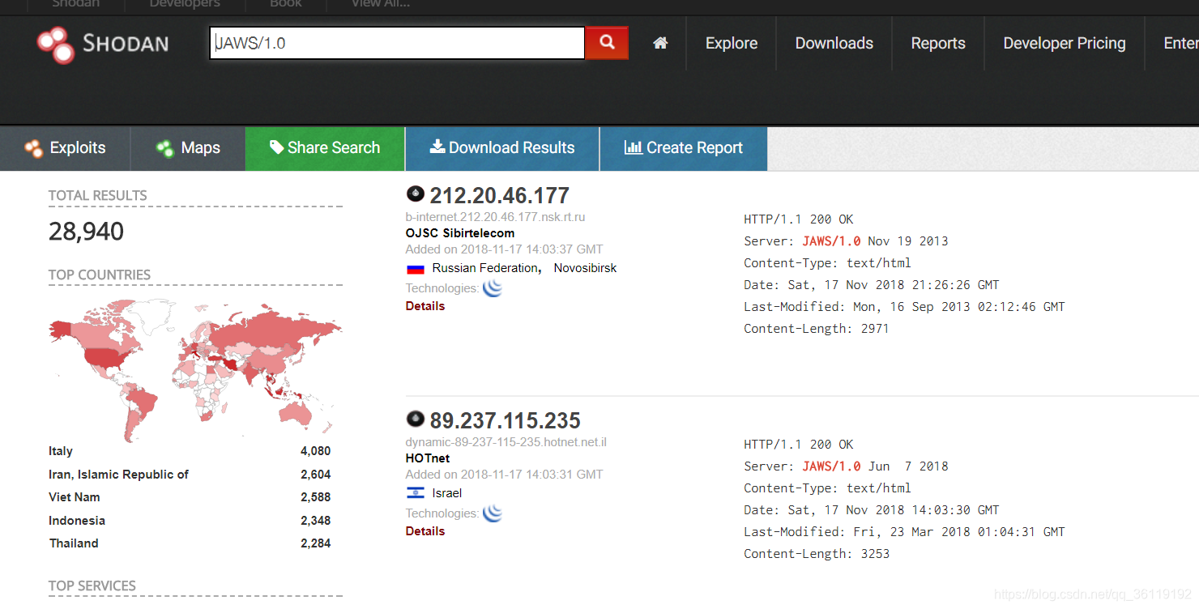Filter results by Viet Nam
This screenshot has height=609, width=1199.
(75, 497)
